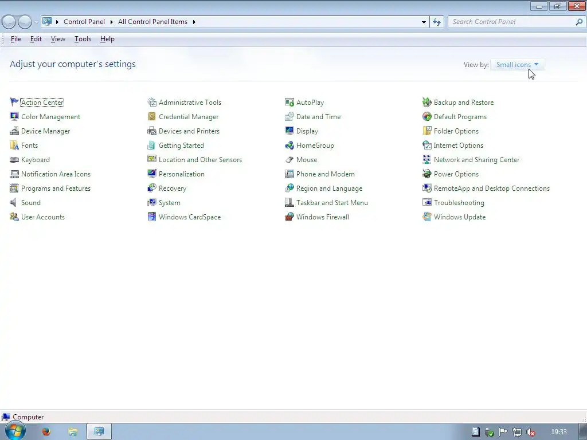587x440 pixels.
Task: Expand the root breadcrumb arrow before Control Panel
Action: (57, 22)
